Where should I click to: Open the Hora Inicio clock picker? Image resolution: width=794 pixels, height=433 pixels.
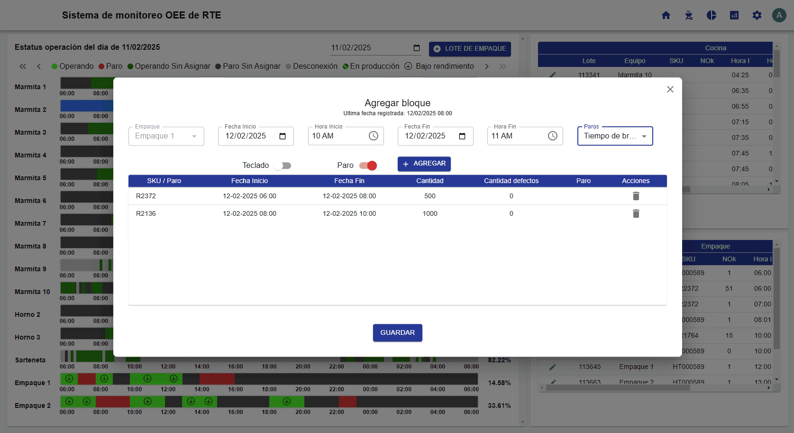pos(374,136)
